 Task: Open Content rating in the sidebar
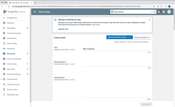pyautogui.click(x=12, y=64)
